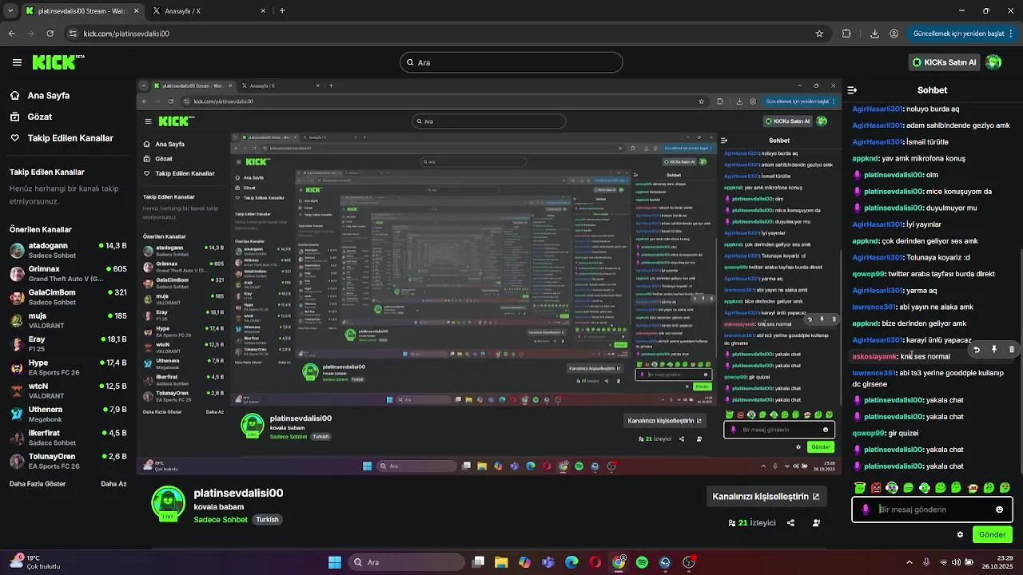Collapse list with Daha Az
This screenshot has width=1023, height=575.
[113, 484]
